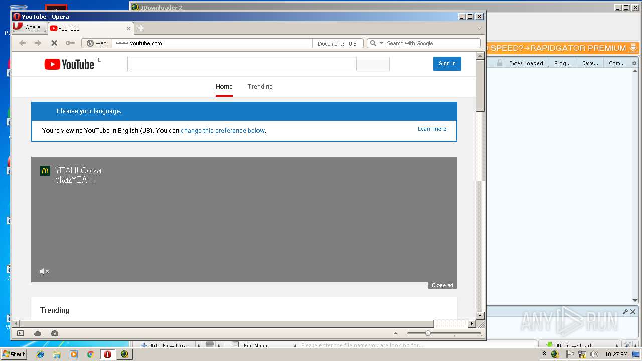The image size is (642, 361).
Task: Click JDownloader panel wrench settings icon
Action: (625, 312)
